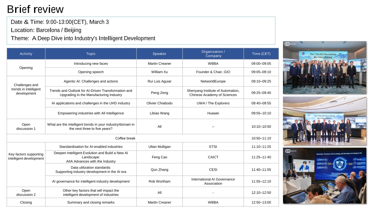Click the "Shenyang Institute of Automation" organization cell
Screen dimensions: 373x210
tap(213, 93)
